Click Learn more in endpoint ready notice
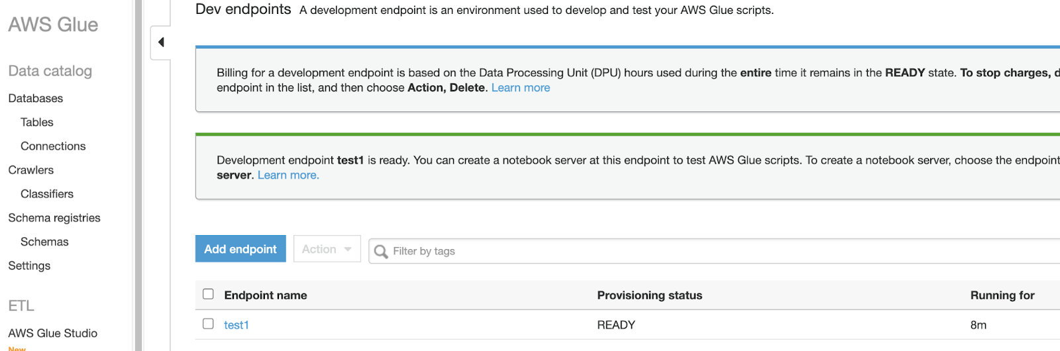Viewport: 1060px width, 351px height. [x=288, y=175]
